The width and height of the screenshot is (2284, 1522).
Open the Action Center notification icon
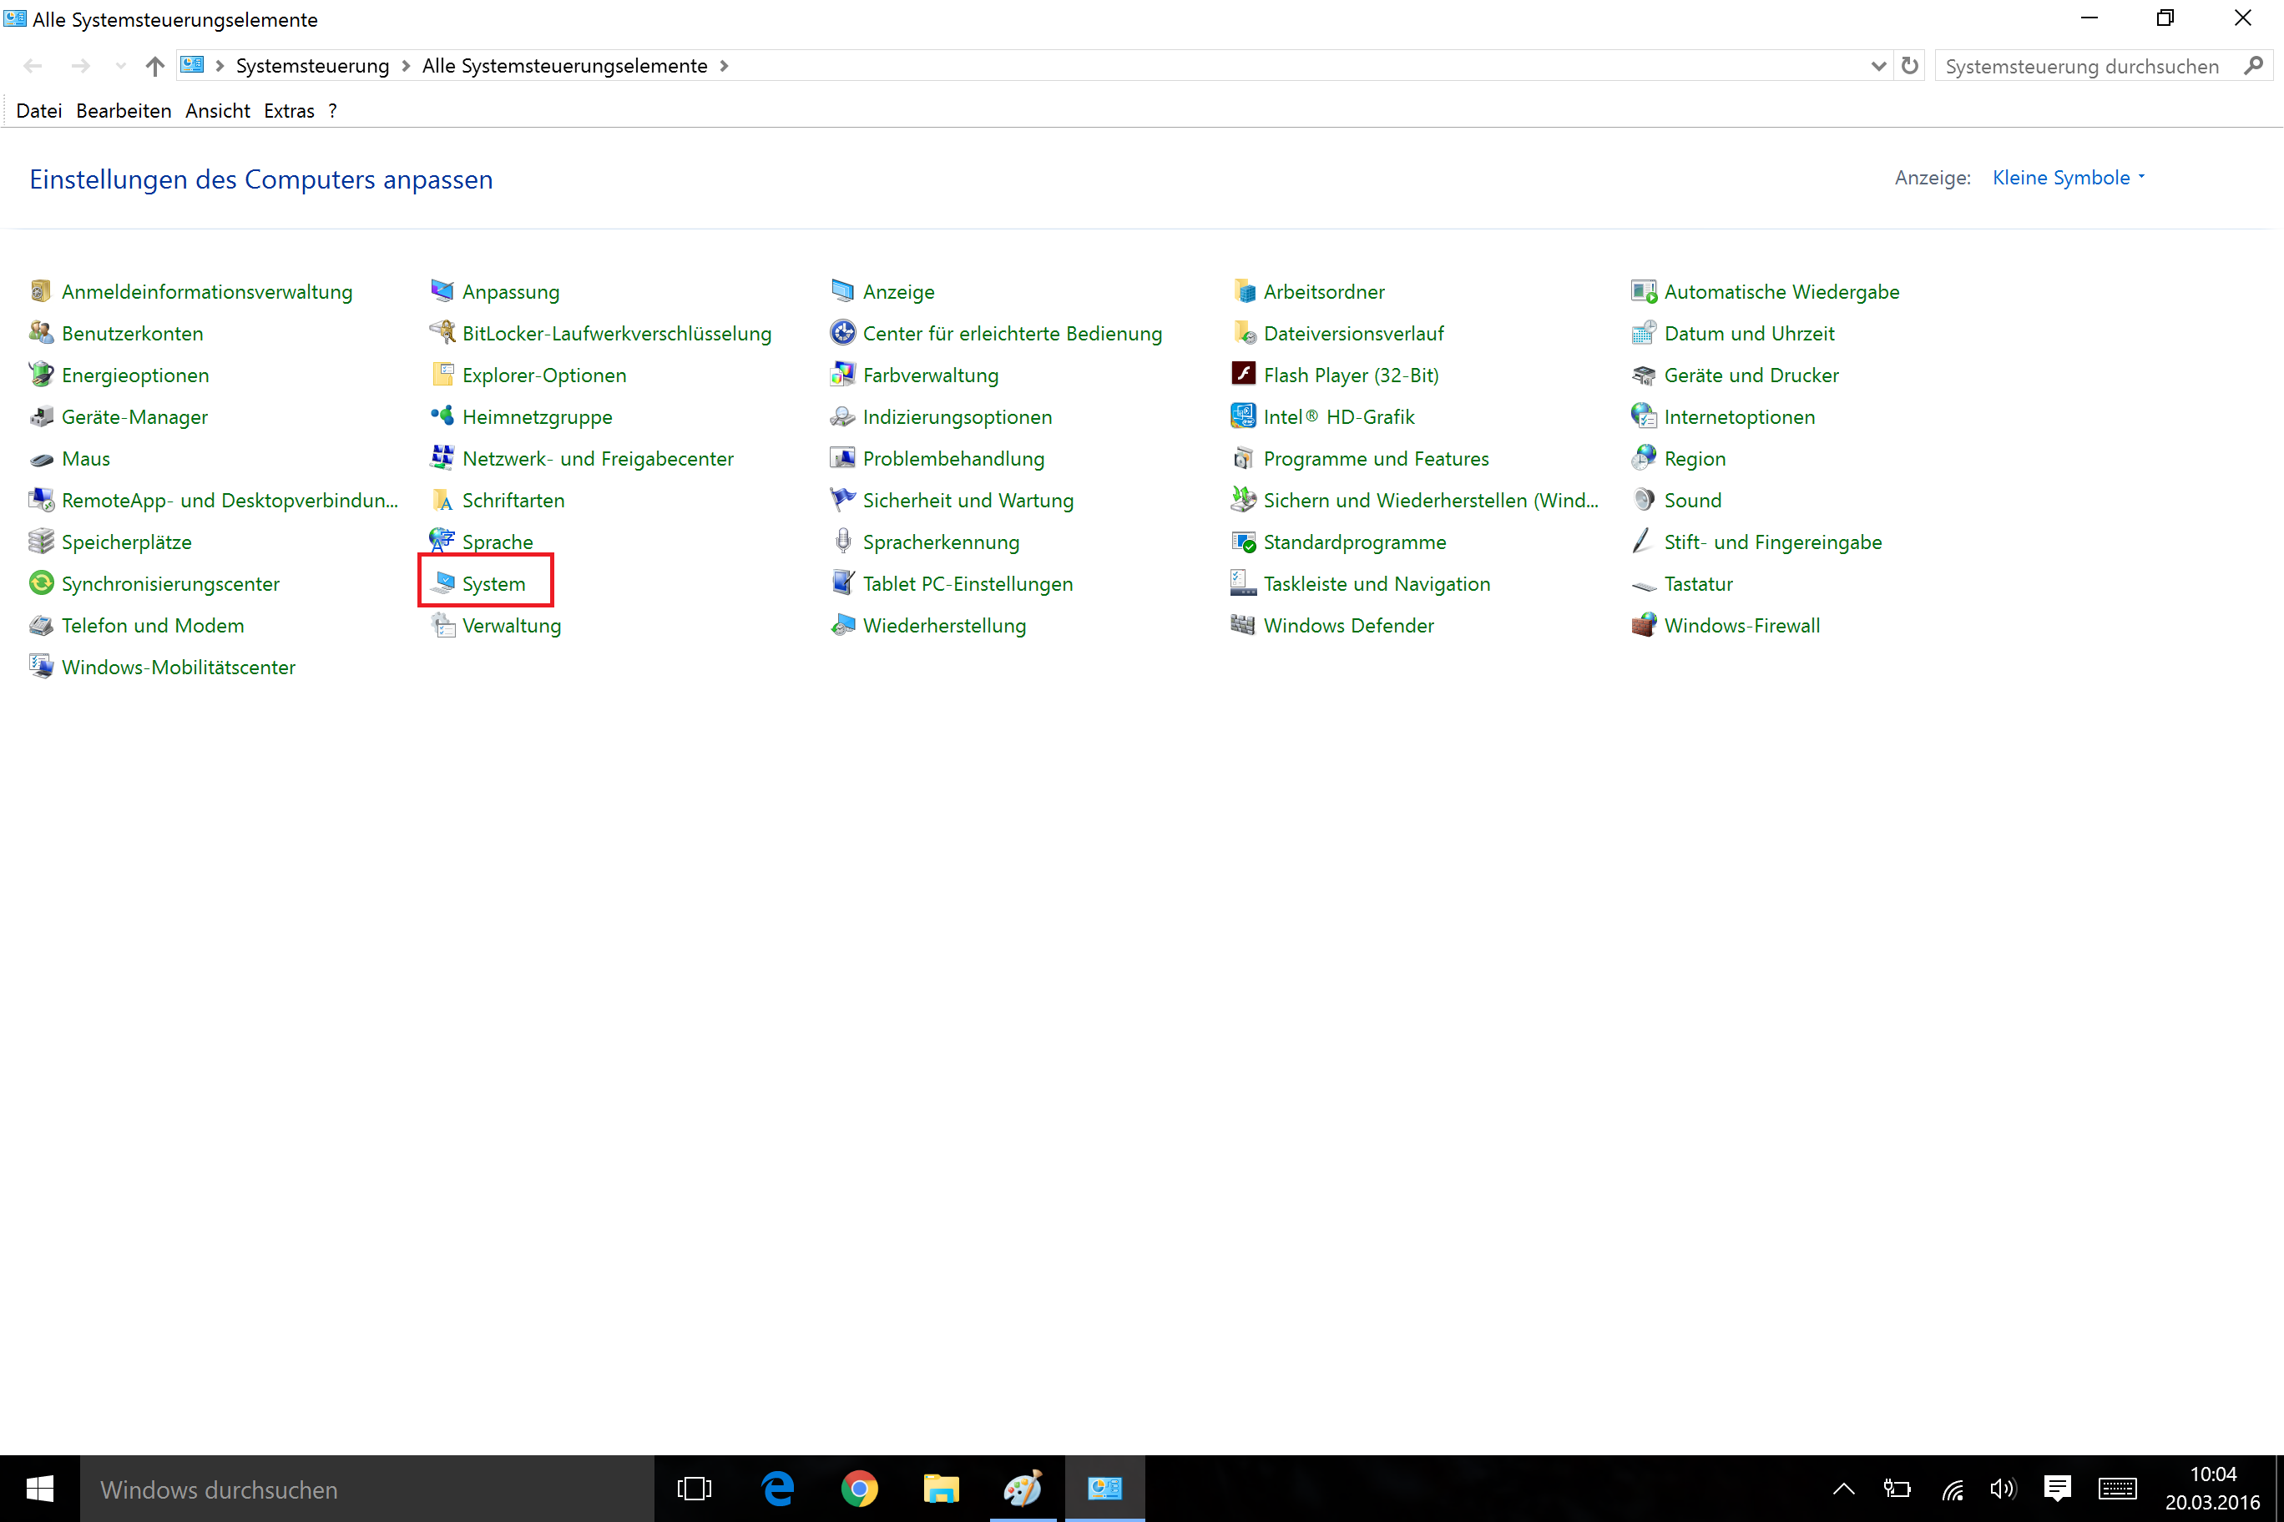[2057, 1489]
